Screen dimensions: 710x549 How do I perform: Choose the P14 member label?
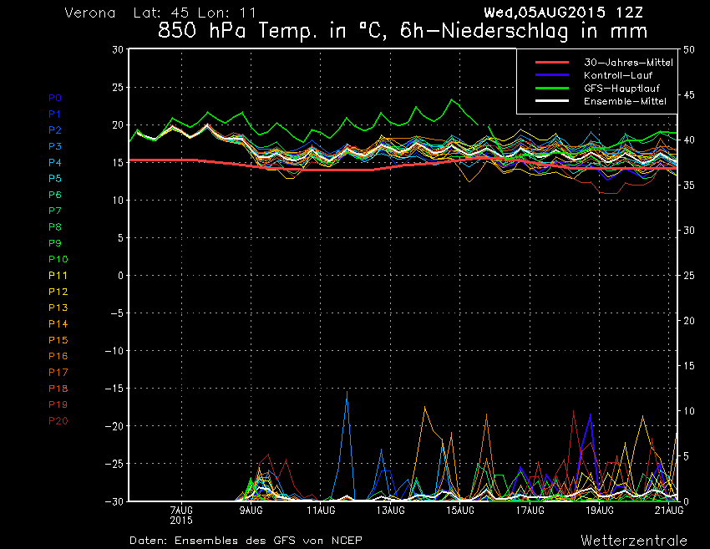pos(58,324)
